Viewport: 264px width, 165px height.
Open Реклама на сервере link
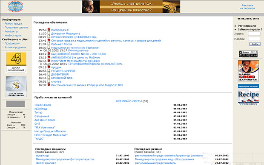pyautogui.click(x=247, y=7)
